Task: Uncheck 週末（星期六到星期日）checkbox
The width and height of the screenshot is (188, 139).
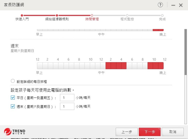Action: tap(13, 106)
